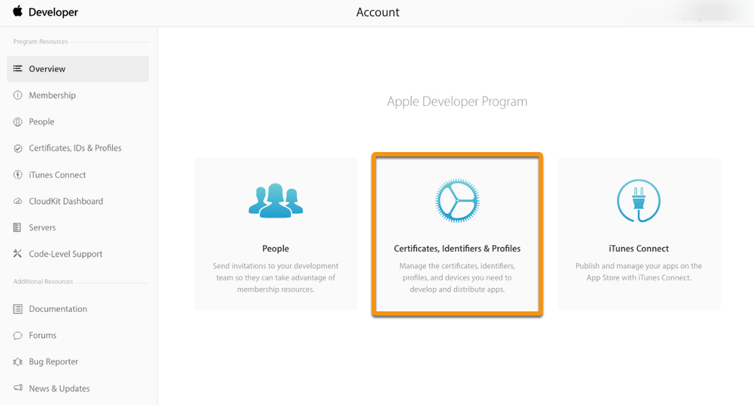Click the Overview list icon in sidebar
The width and height of the screenshot is (754, 405).
pos(18,68)
